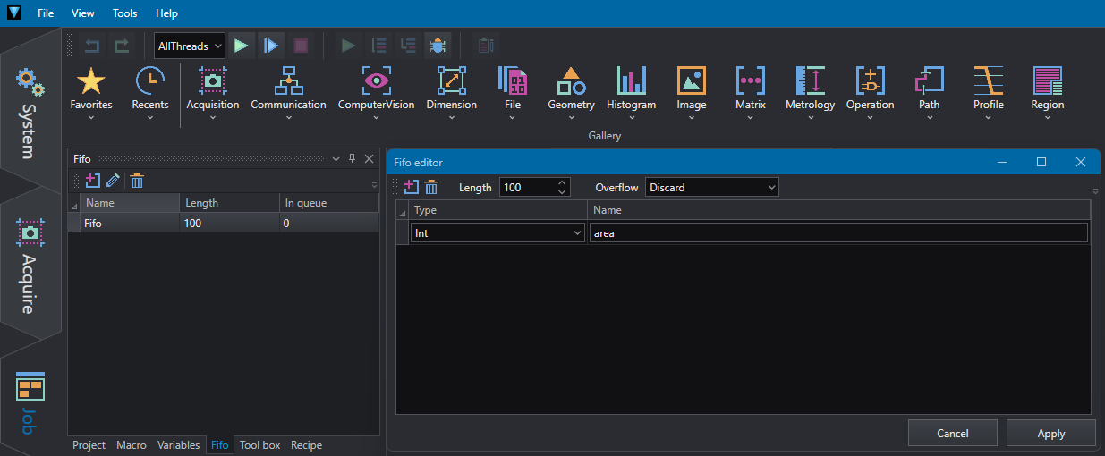Open the Overflow Discard dropdown
Screen dimensions: 1105x456
712,187
